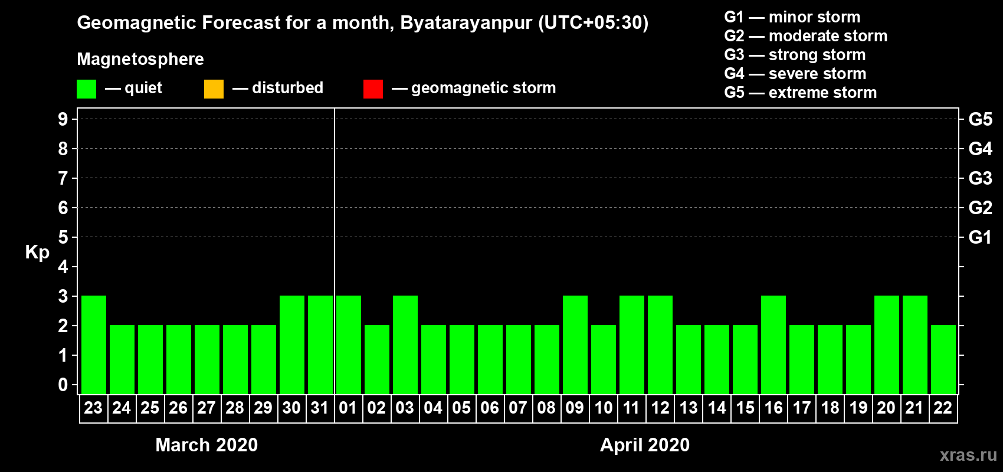Click the date cell labeled 29
This screenshot has height=472, width=1003.
coord(263,408)
